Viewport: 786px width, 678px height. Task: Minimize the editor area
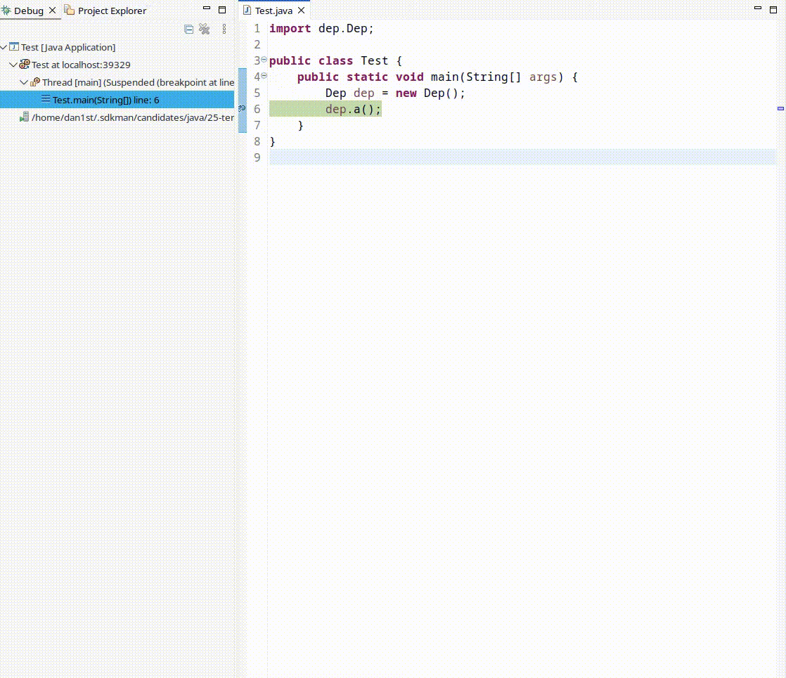pyautogui.click(x=758, y=9)
